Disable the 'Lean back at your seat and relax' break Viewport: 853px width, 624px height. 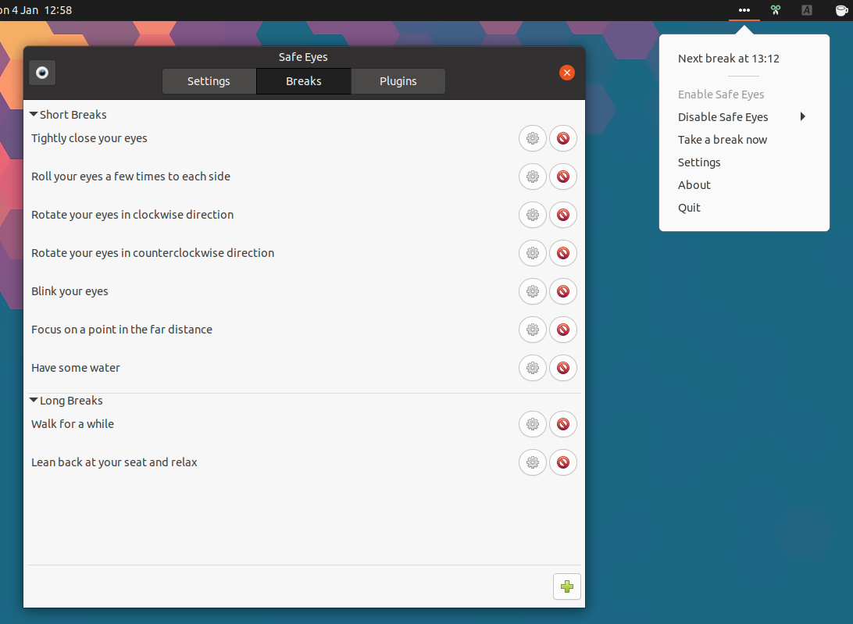click(563, 462)
